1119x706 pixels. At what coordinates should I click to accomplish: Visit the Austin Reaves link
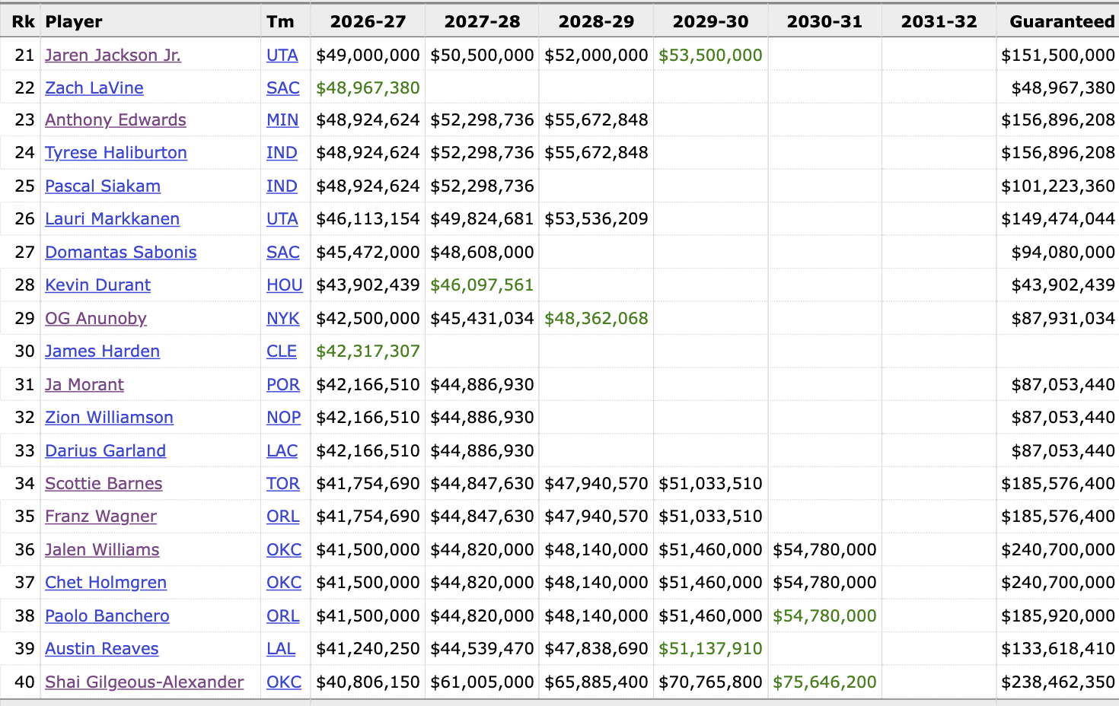point(102,648)
